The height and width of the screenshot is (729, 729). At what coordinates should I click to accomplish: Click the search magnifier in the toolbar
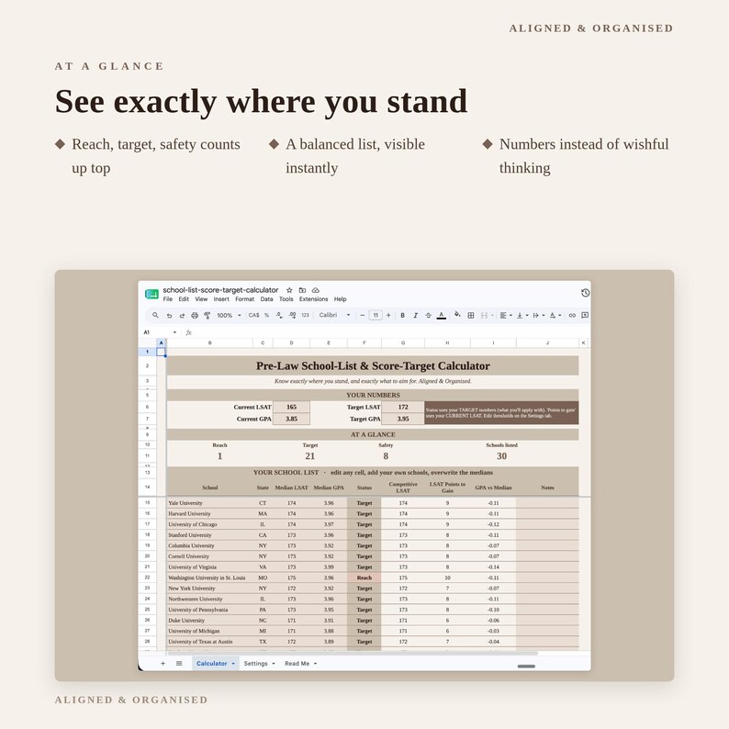pyautogui.click(x=156, y=315)
